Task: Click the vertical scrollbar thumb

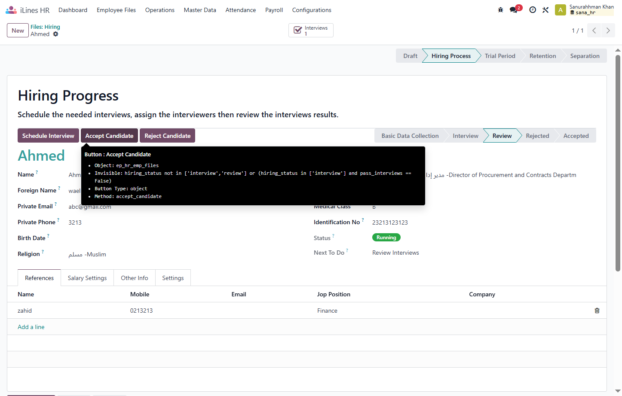Action: (x=618, y=163)
